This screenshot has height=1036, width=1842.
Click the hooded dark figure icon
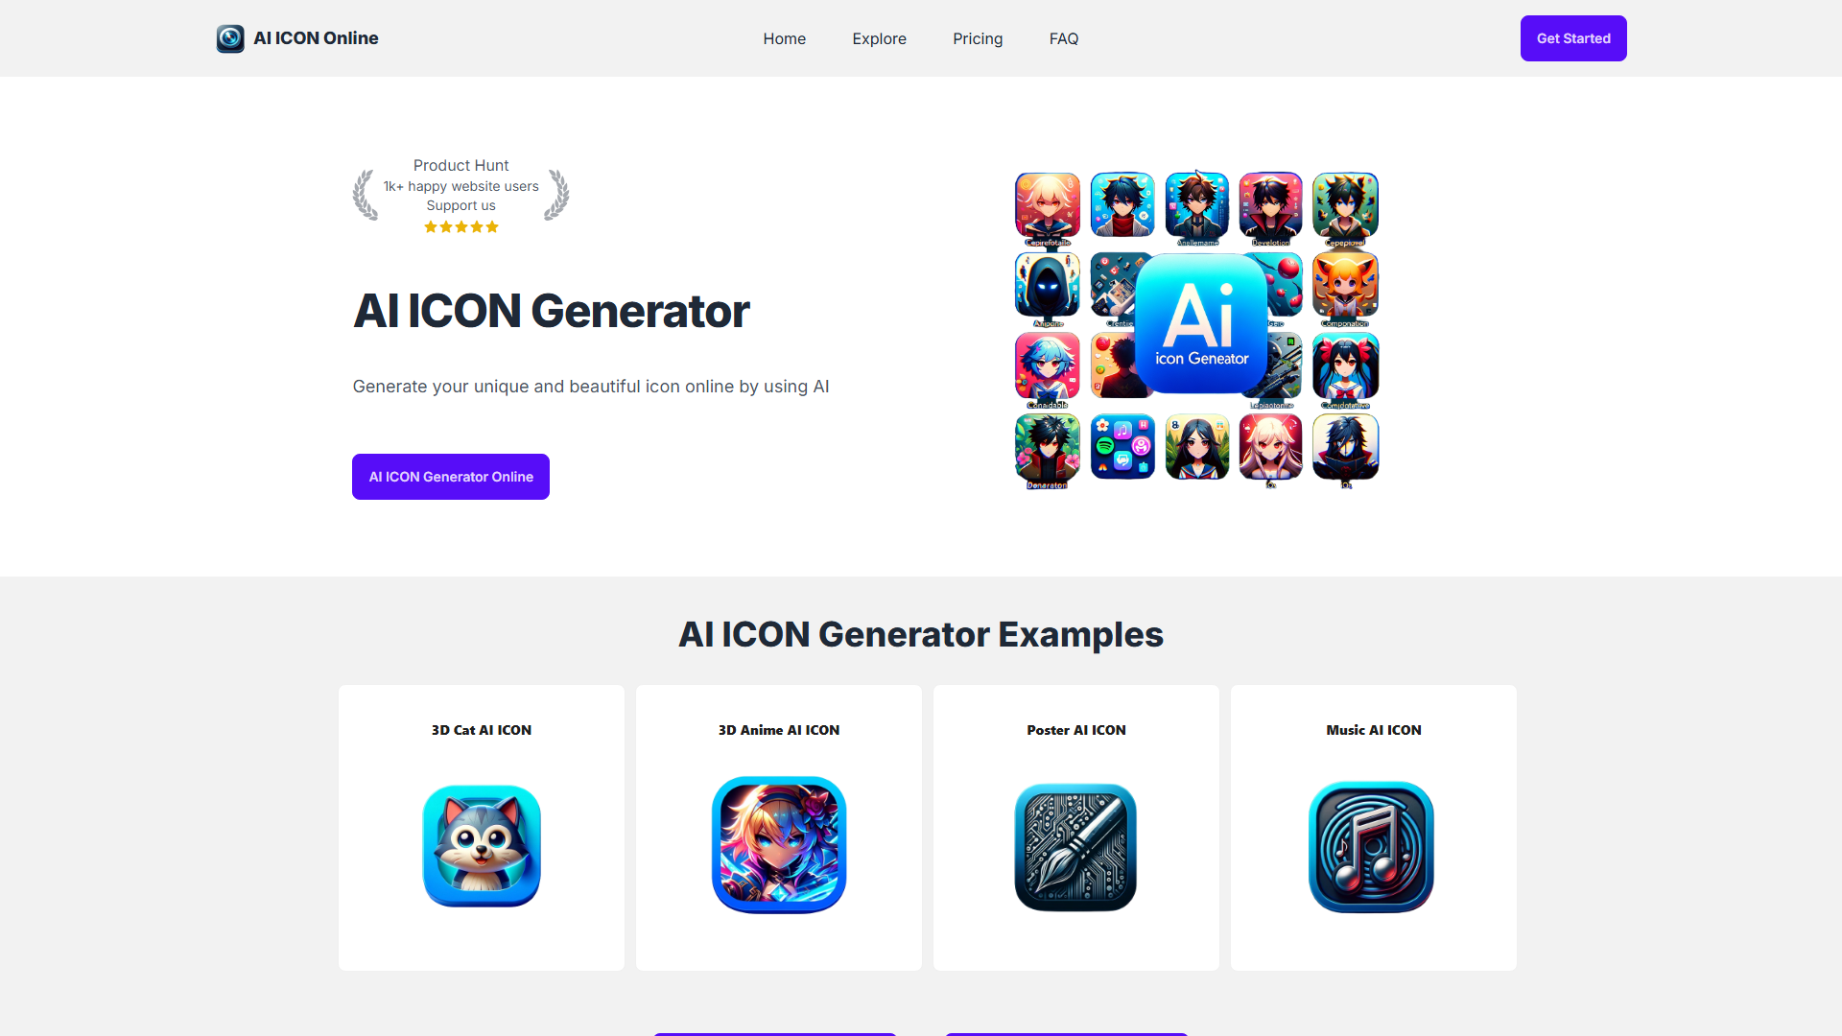[1048, 285]
